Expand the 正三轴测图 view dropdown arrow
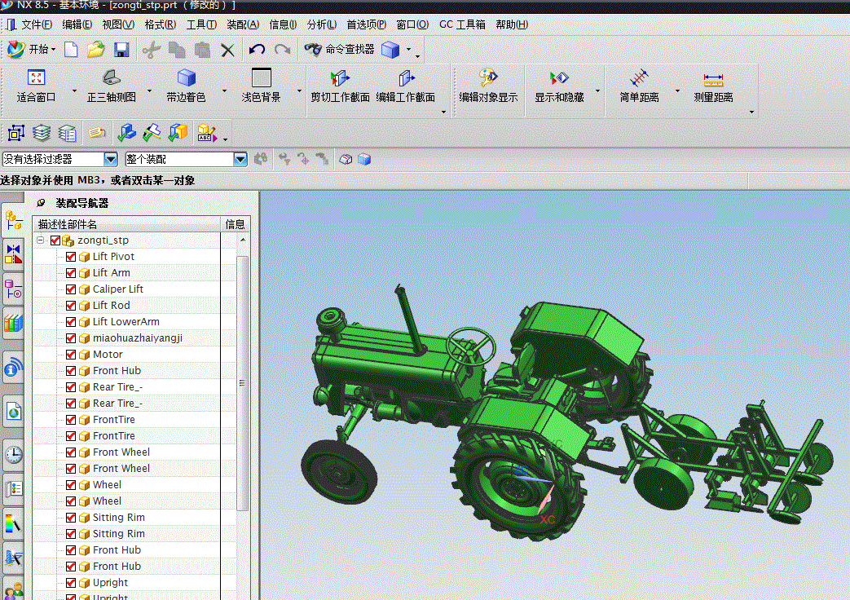850x600 pixels. point(149,90)
